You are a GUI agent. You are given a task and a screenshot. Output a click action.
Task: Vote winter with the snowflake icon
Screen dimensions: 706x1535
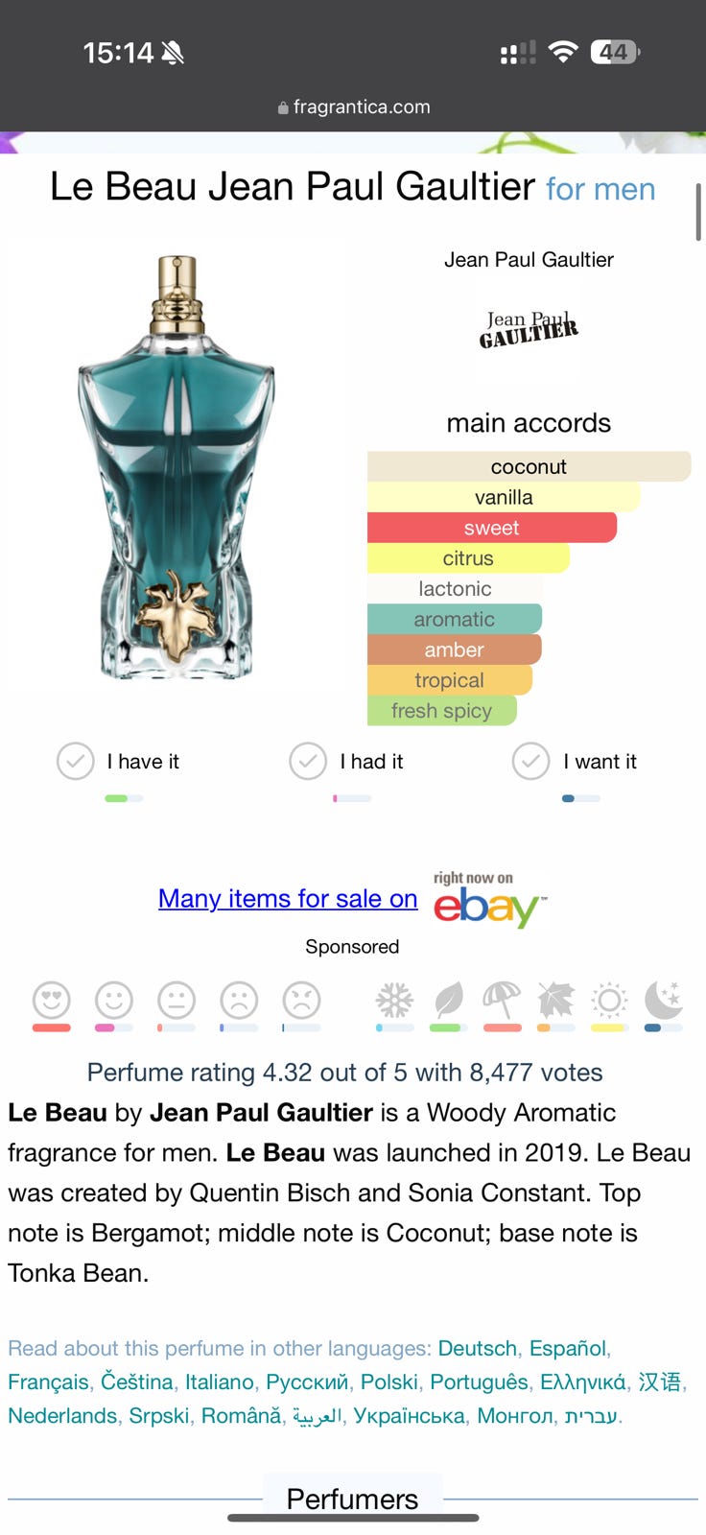[x=394, y=1001]
